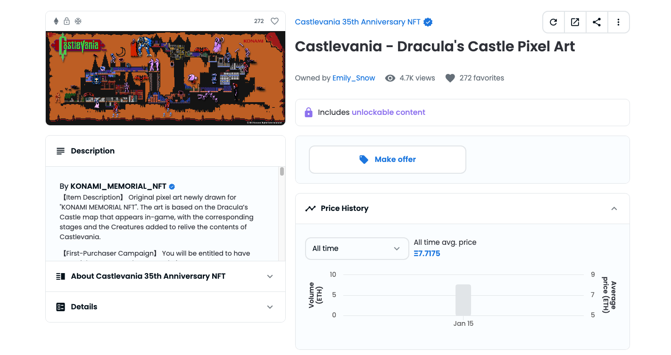The image size is (671, 355).
Task: Click the verified badge next to collection name
Action: [428, 22]
